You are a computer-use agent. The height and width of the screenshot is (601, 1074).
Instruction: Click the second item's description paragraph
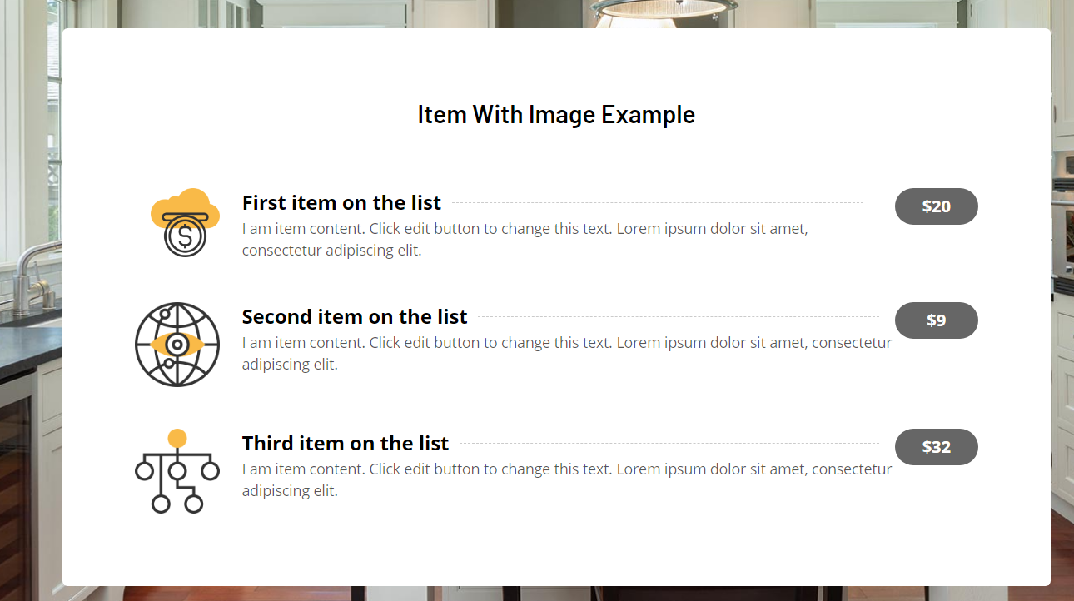pos(566,353)
